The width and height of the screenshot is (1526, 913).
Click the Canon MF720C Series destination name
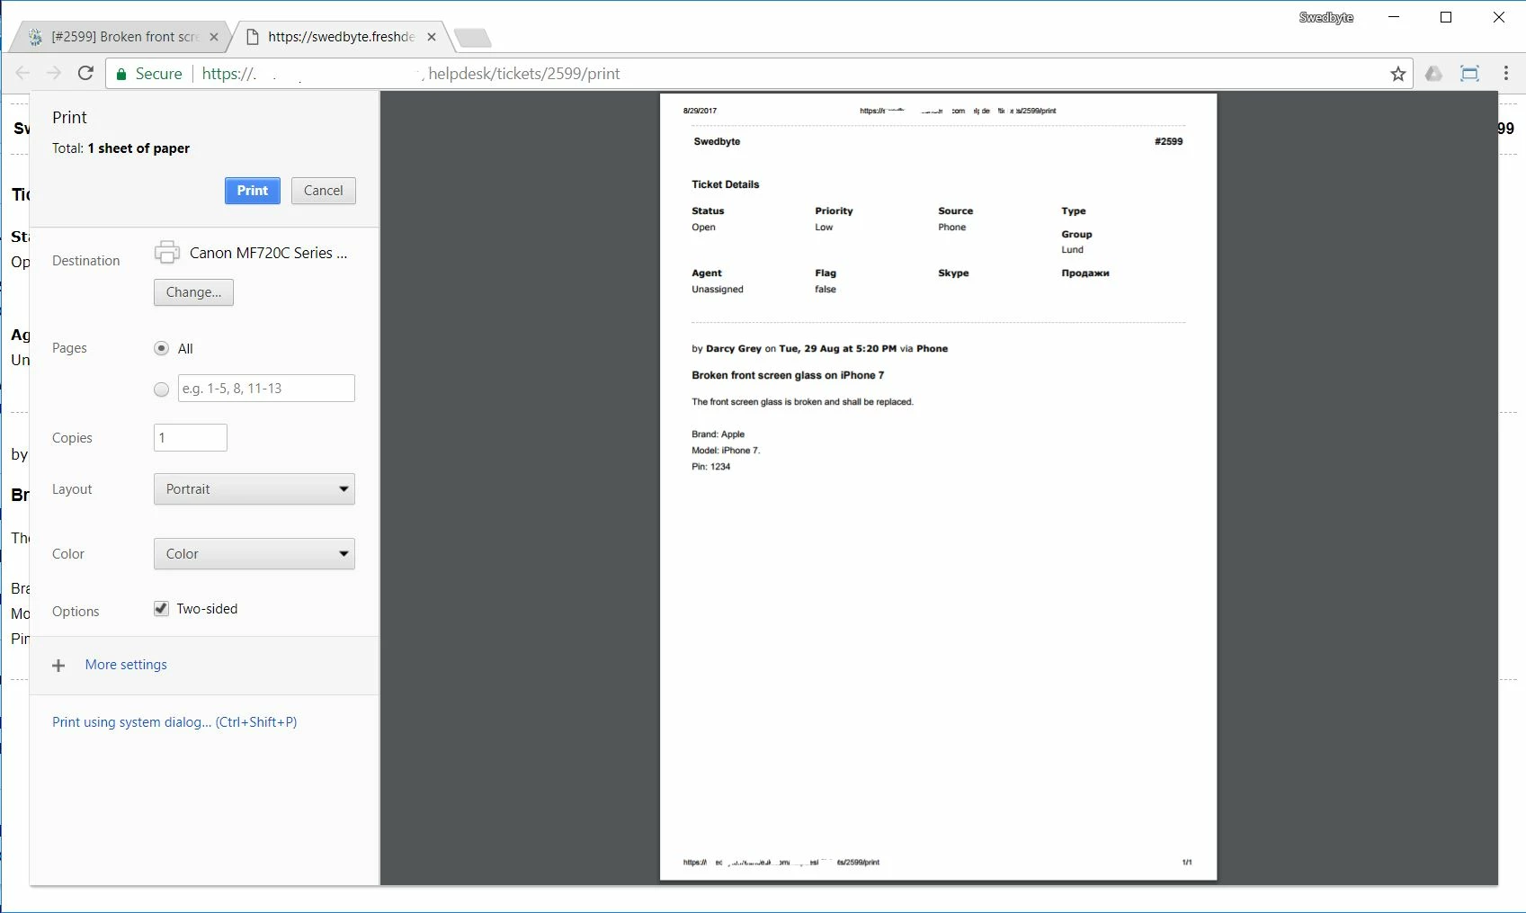point(268,253)
